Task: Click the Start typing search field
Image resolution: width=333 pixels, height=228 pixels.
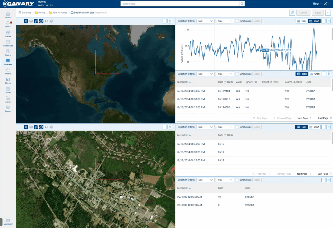Action: (180, 4)
